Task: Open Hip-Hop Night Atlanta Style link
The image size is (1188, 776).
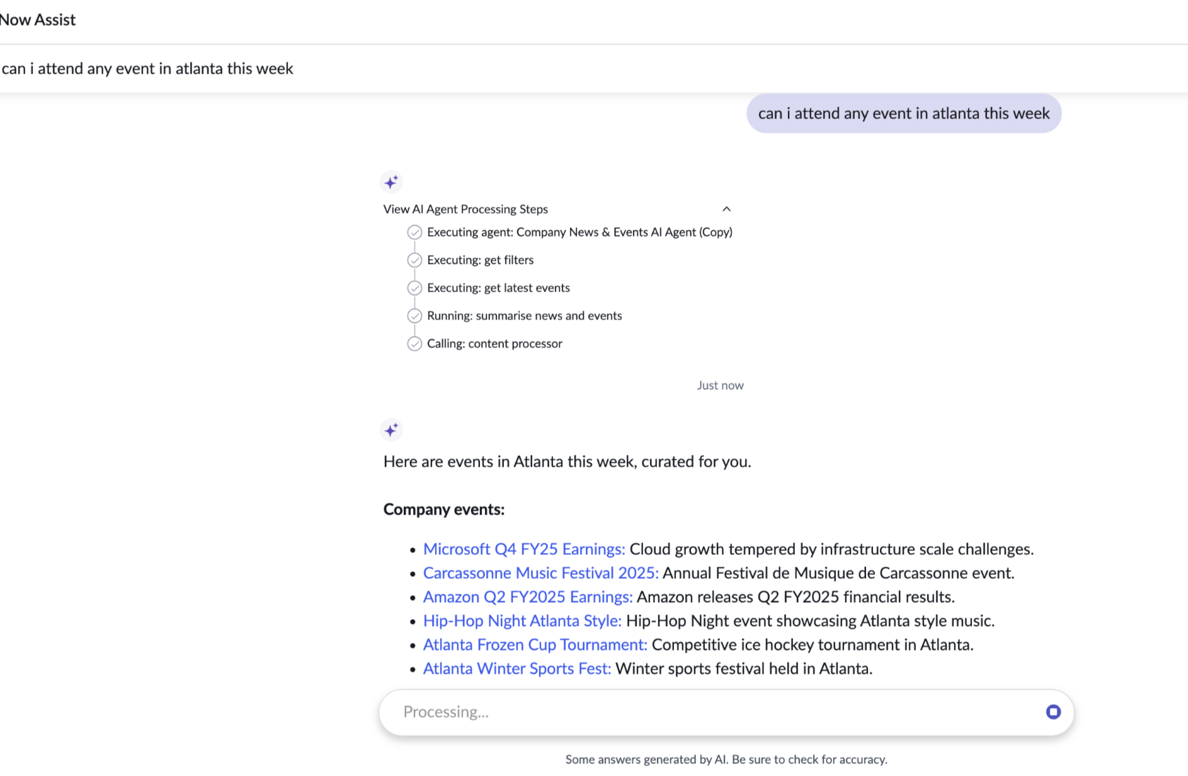Action: (522, 621)
